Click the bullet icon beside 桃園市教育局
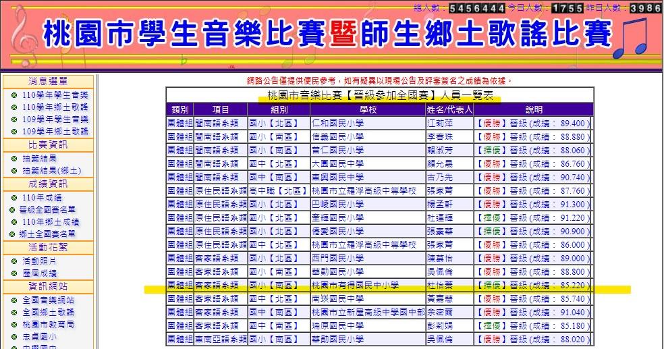The width and height of the screenshot is (664, 349). tap(13, 324)
